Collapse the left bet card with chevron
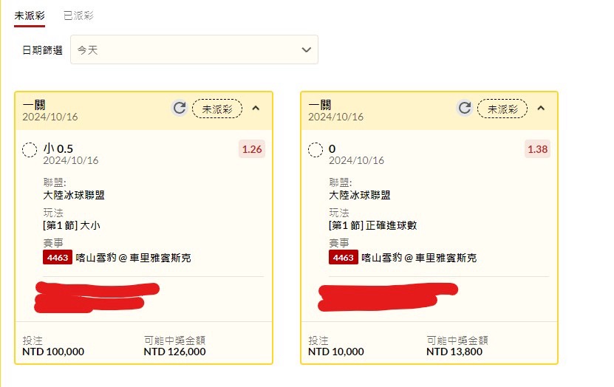Screen dimensions: 614x387 click(x=256, y=109)
